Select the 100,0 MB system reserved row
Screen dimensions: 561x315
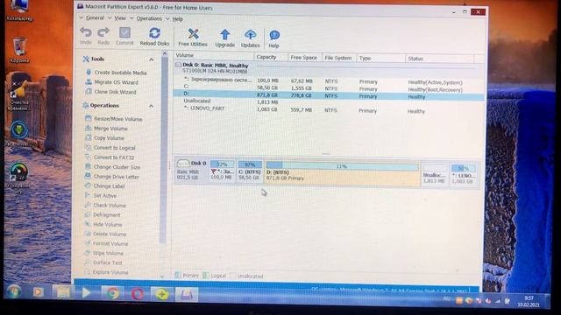(329, 80)
